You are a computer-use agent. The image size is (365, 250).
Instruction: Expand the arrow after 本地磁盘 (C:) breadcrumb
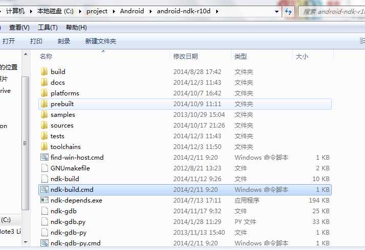click(80, 11)
